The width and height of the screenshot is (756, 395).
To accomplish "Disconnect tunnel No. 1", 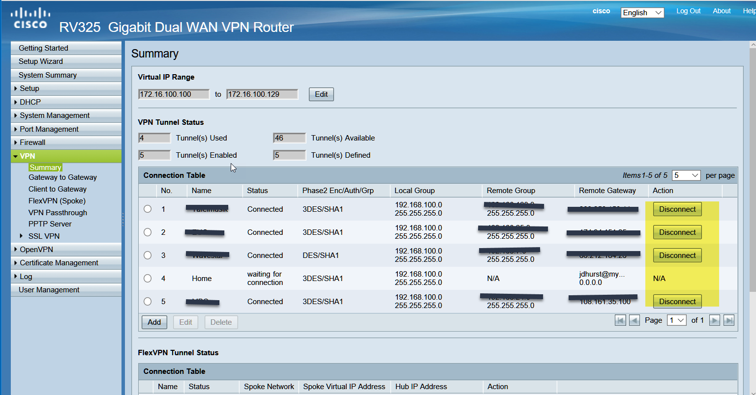I will point(677,209).
